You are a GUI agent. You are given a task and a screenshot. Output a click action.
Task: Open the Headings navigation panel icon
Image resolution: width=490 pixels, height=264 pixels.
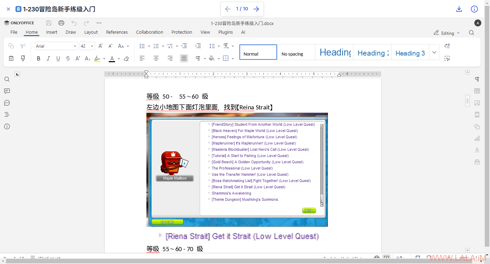7,115
